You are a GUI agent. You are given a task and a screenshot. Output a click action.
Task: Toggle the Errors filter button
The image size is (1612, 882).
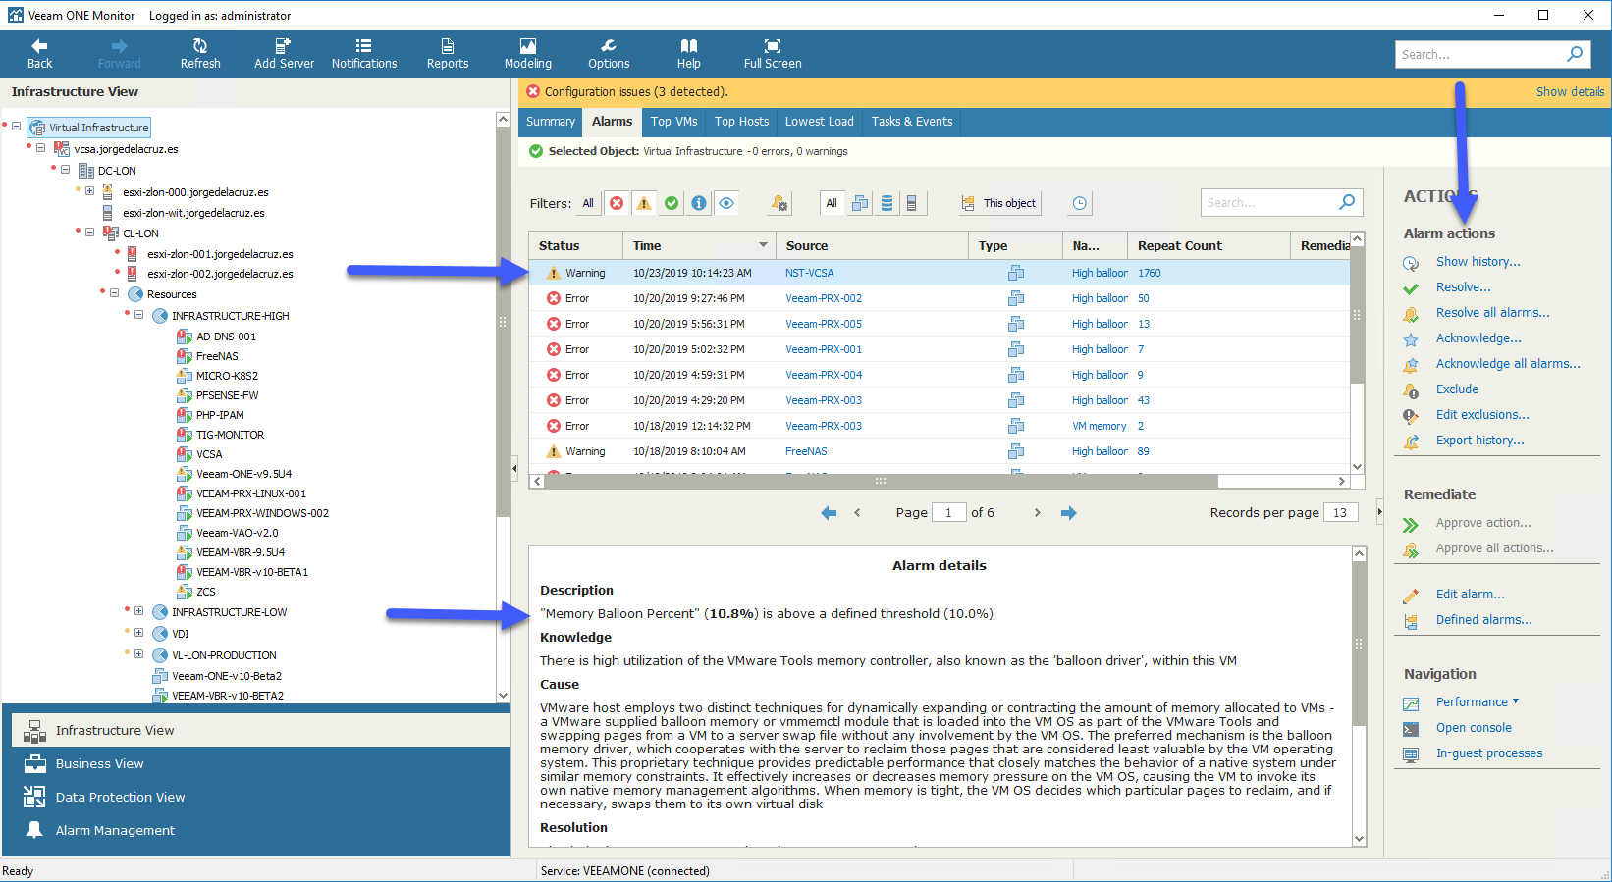(x=617, y=203)
